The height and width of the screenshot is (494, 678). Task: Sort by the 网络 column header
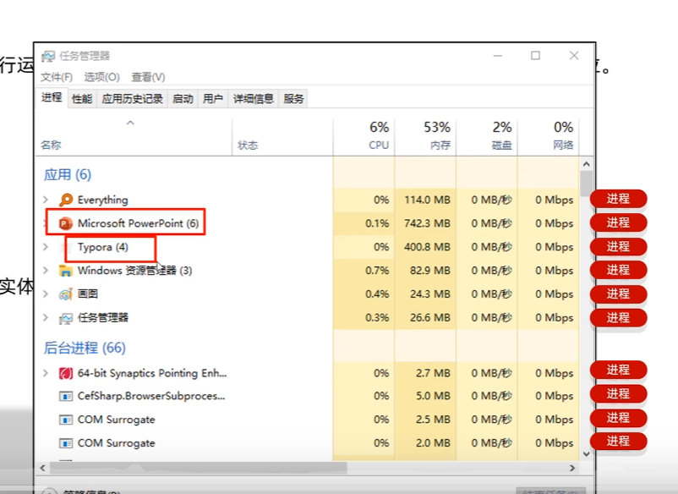549,136
